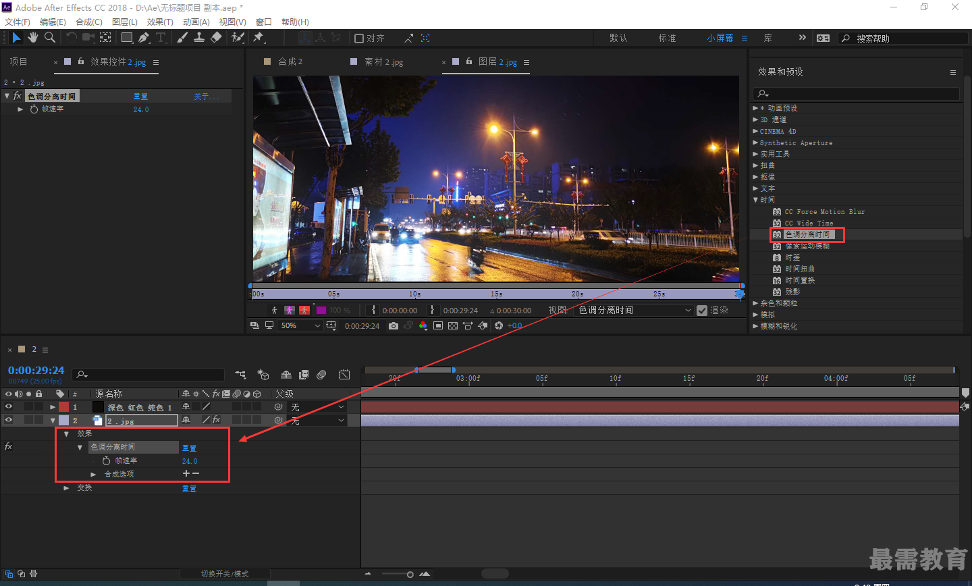Open the 效果(T) menu
This screenshot has height=586, width=972.
point(160,22)
